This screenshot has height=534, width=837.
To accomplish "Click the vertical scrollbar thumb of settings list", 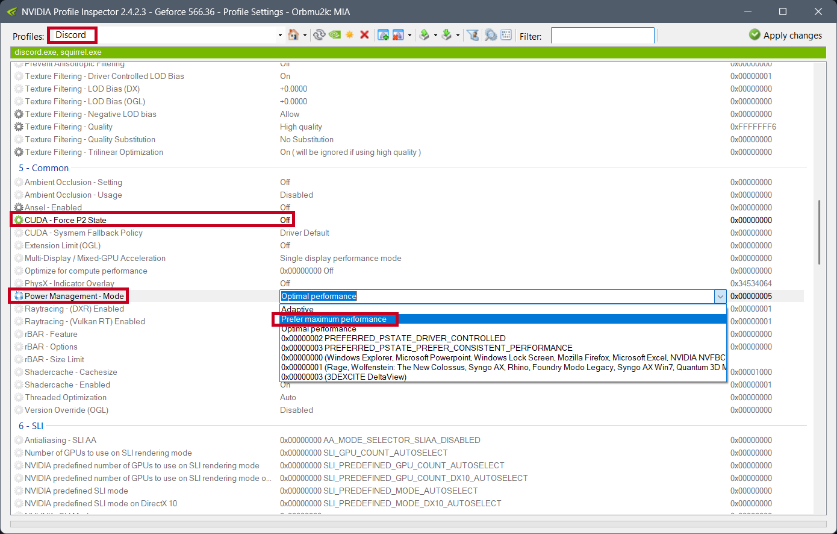I will (819, 232).
